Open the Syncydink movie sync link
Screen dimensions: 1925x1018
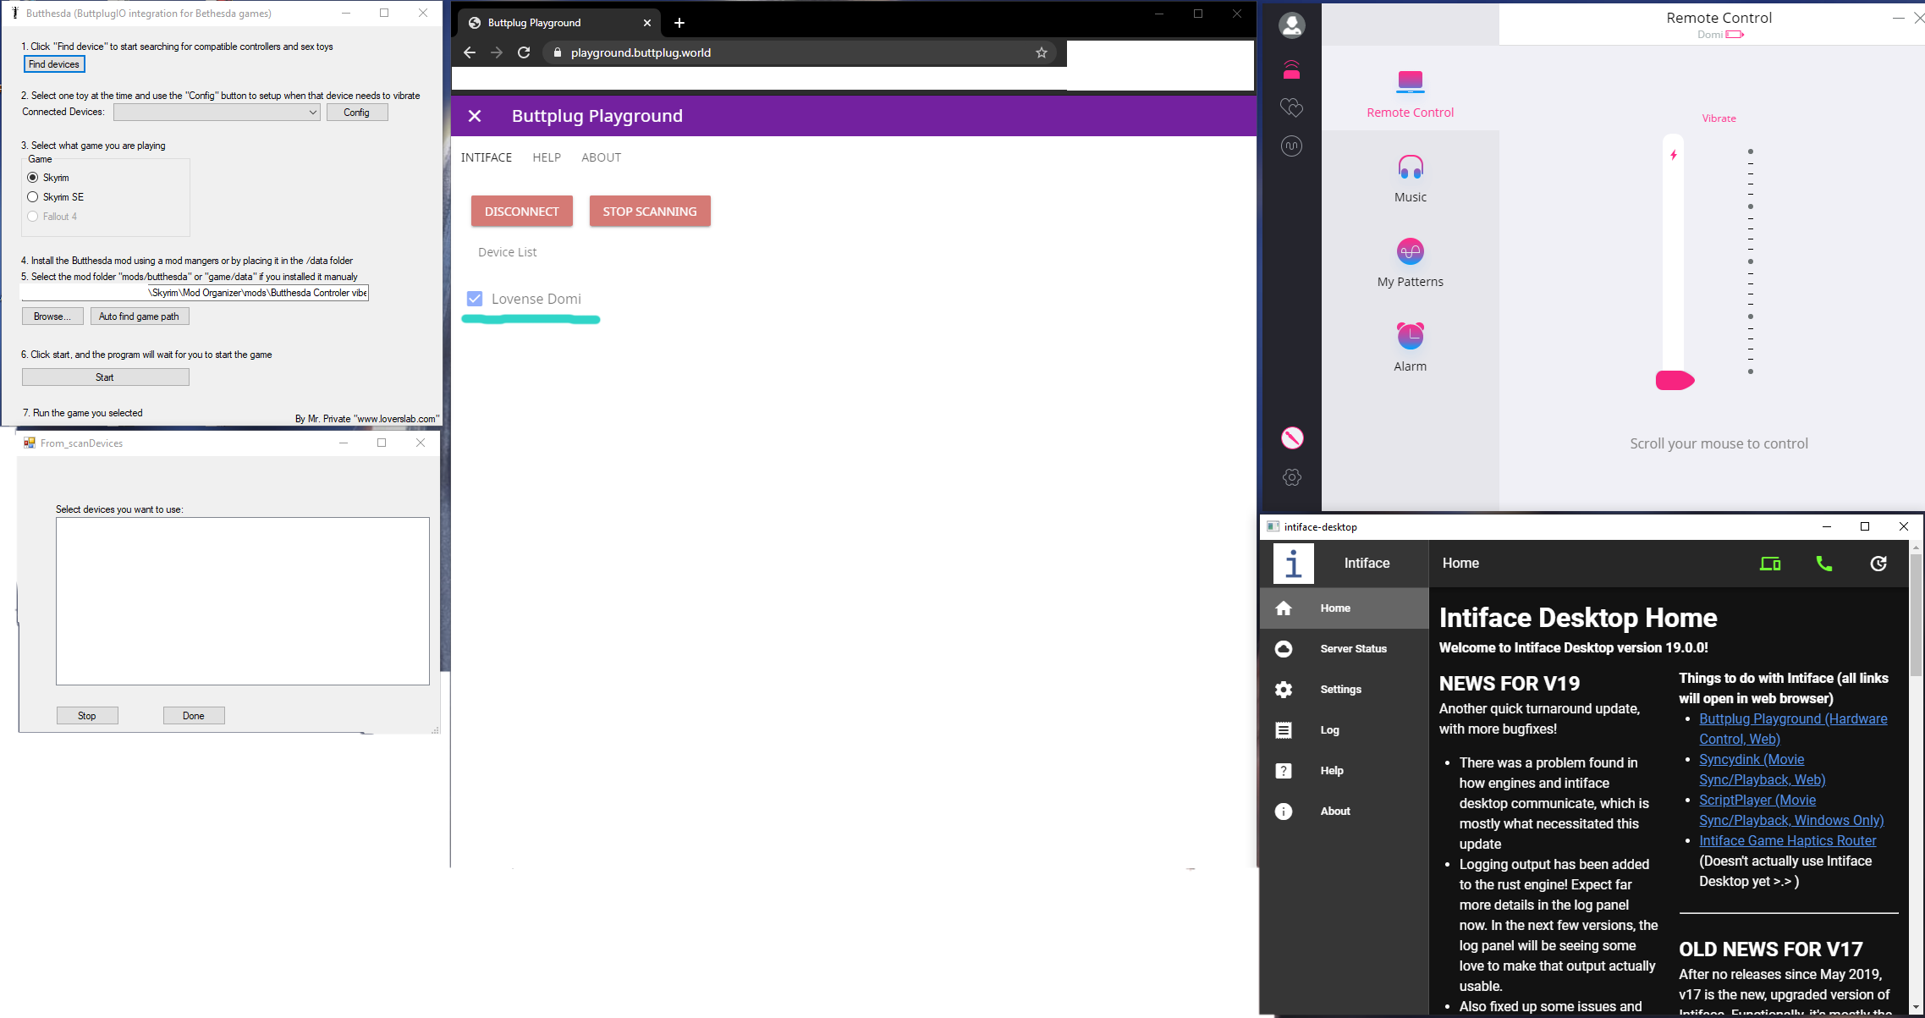[x=1762, y=769]
